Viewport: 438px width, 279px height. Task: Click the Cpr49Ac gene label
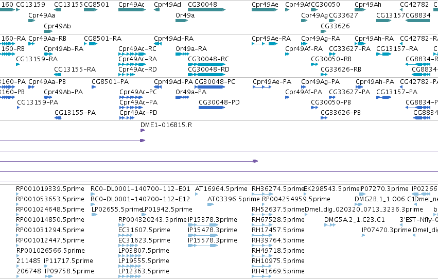point(131,5)
